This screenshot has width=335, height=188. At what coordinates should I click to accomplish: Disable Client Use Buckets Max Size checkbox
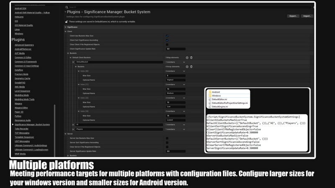167,36
